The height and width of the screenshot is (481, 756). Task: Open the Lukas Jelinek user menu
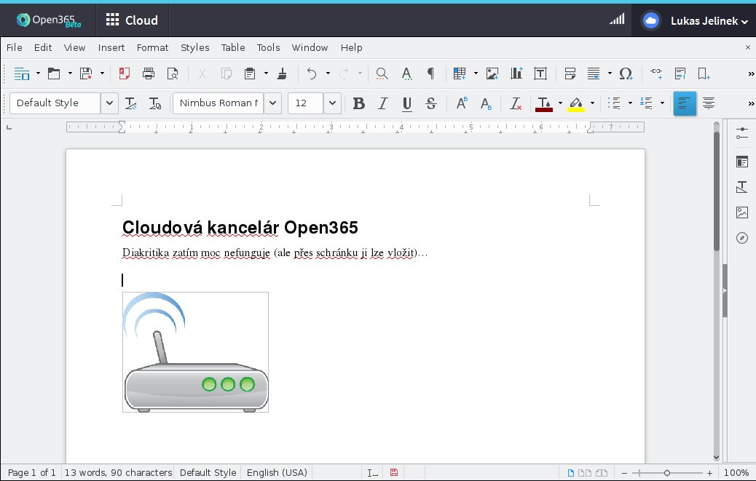pos(709,20)
